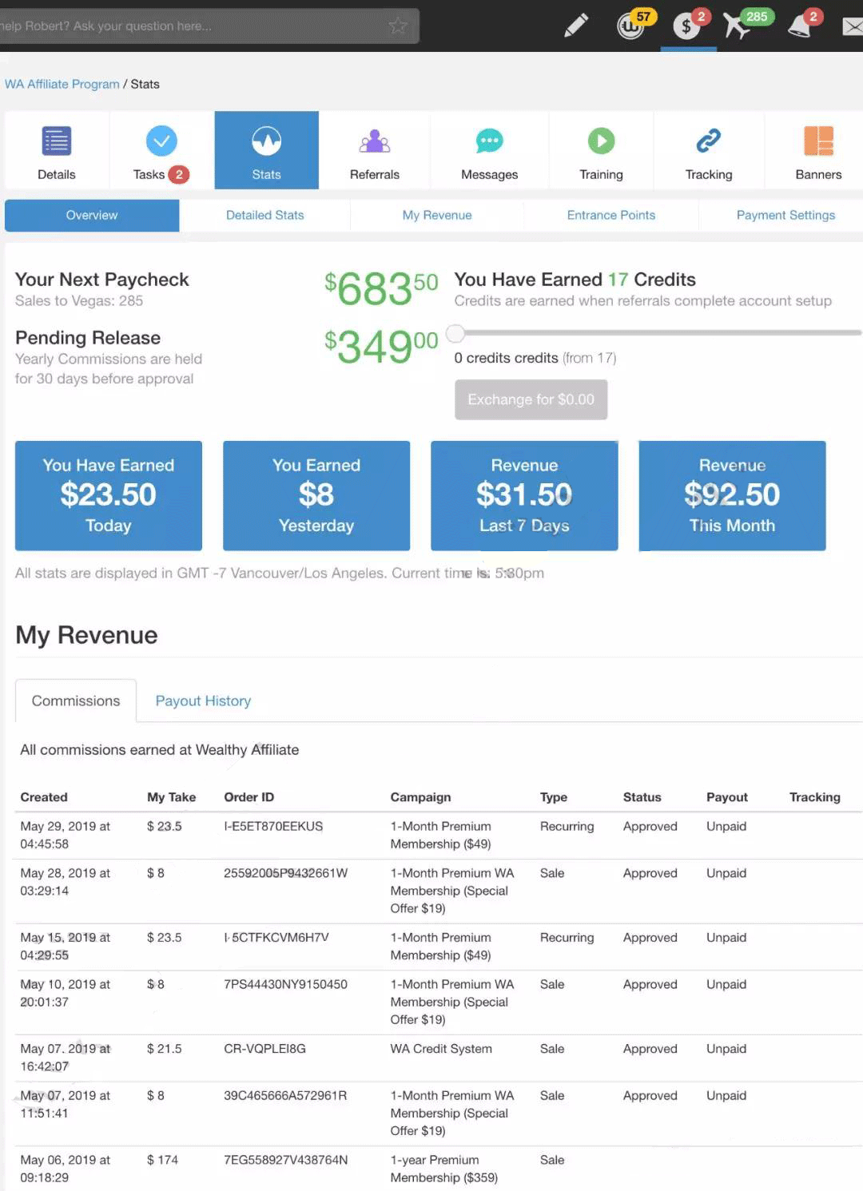
Task: Click the Tracking chain link icon
Action: click(709, 141)
